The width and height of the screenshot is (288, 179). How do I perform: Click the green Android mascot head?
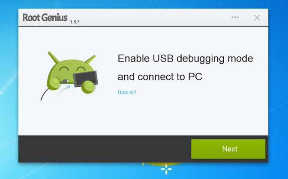(x=72, y=70)
